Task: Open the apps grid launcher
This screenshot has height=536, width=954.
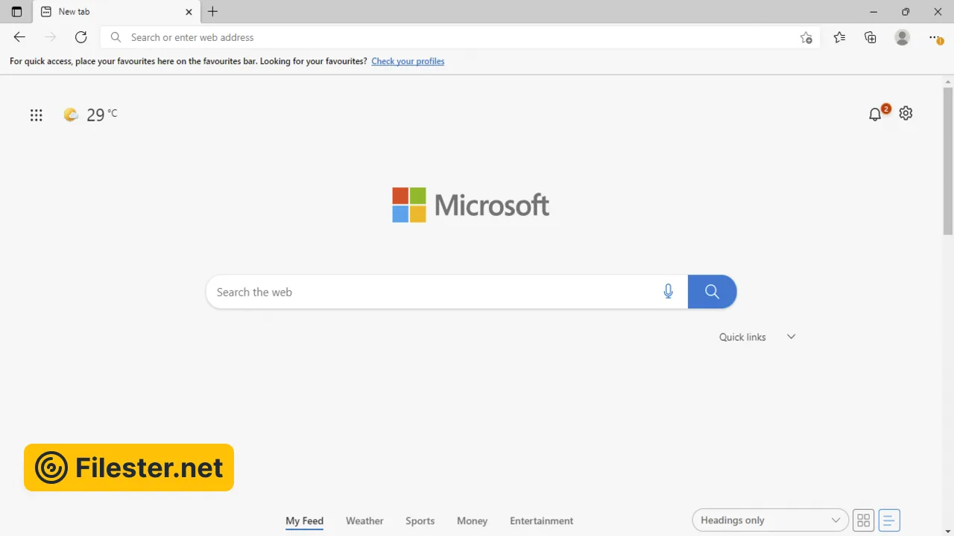Action: tap(36, 115)
